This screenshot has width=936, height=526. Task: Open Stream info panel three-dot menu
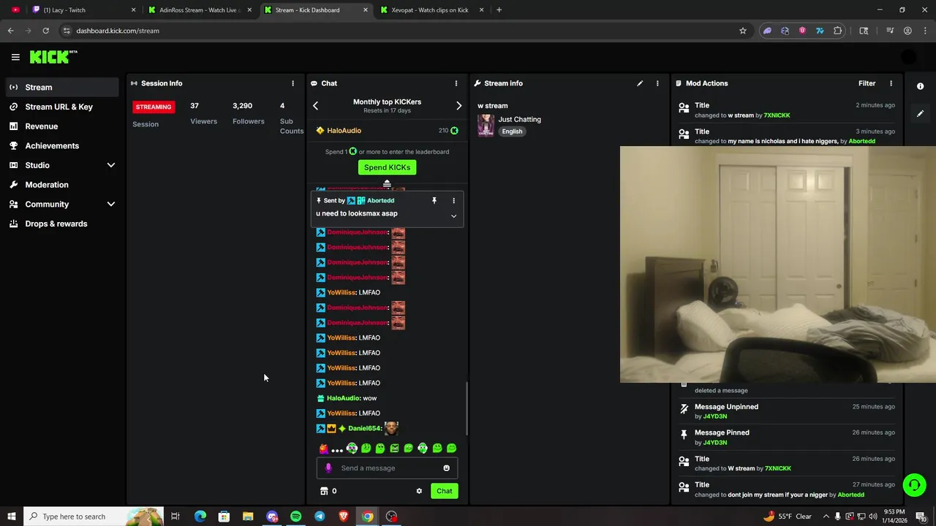point(657,83)
